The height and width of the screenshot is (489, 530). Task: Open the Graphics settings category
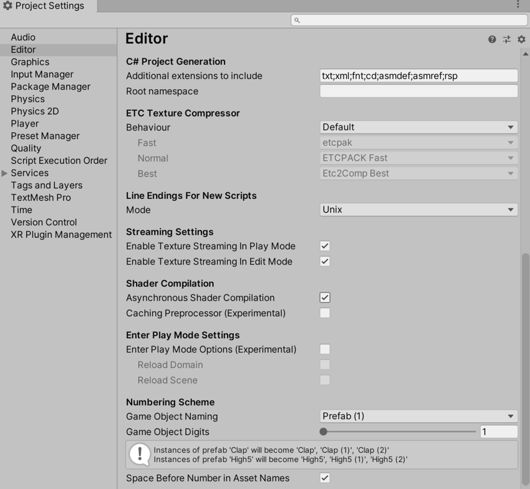click(x=29, y=62)
